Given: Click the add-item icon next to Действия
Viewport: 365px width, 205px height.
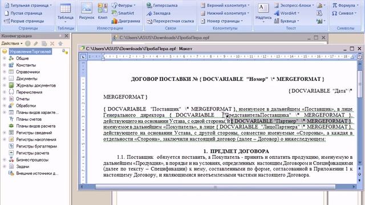Looking at the screenshot, I should (28, 43).
